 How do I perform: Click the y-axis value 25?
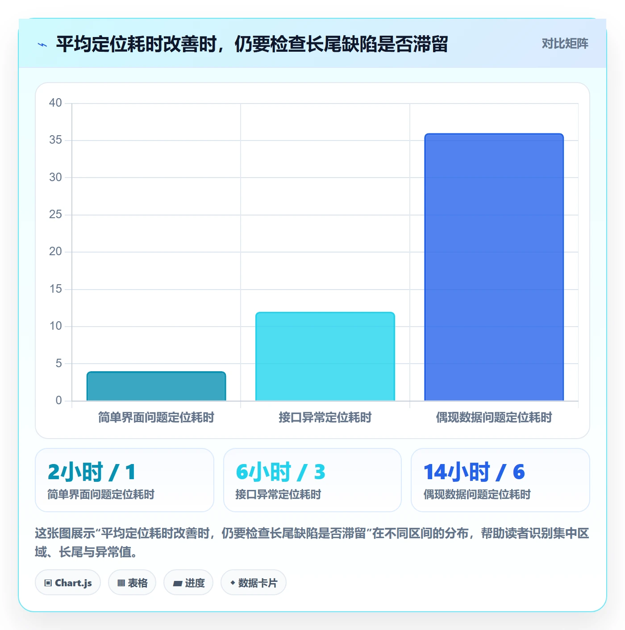[x=56, y=215]
